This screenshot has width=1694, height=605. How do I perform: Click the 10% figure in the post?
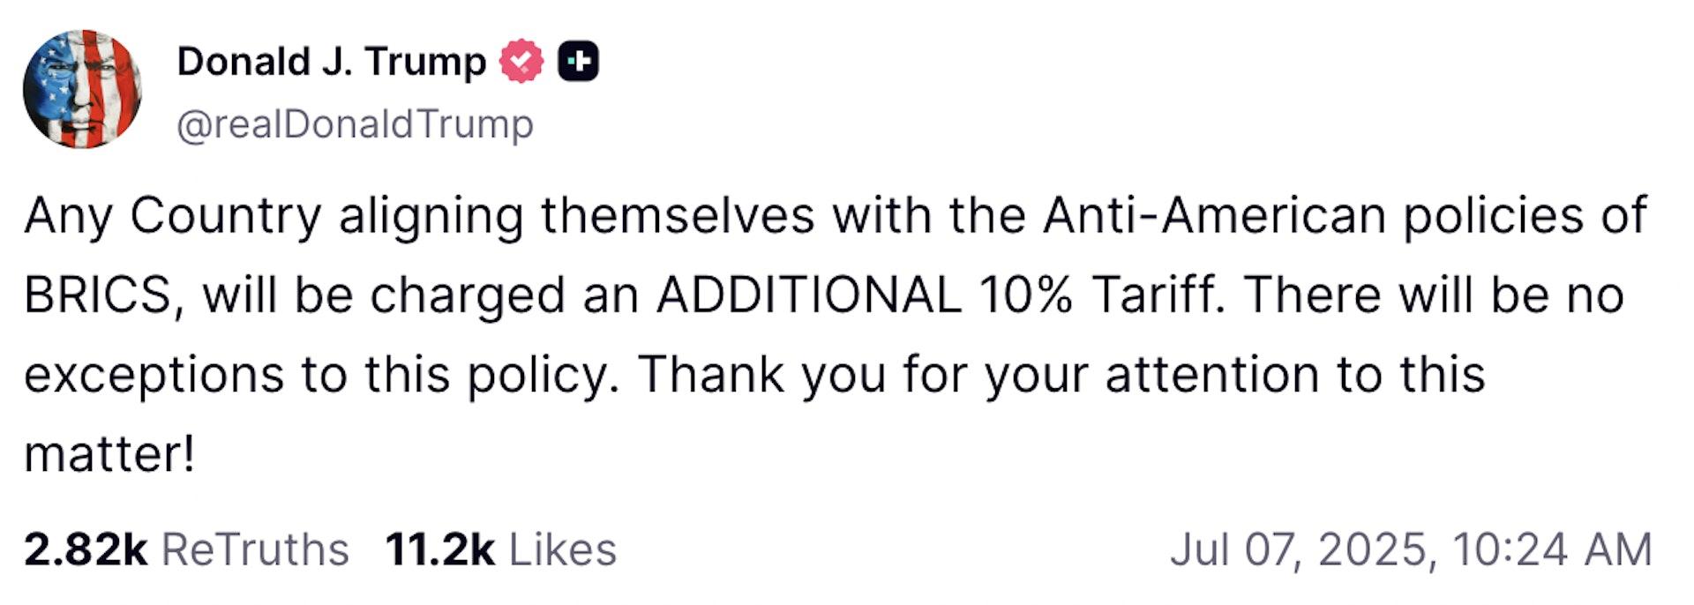point(1024,295)
